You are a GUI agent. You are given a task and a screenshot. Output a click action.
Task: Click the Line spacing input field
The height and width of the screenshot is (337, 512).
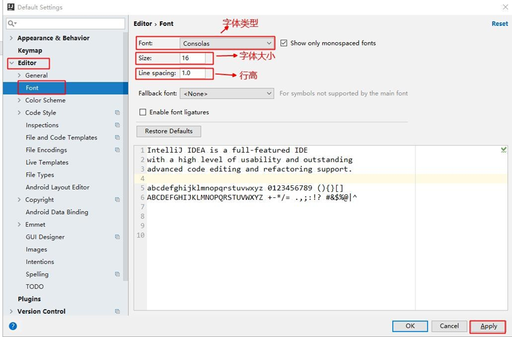click(x=192, y=73)
